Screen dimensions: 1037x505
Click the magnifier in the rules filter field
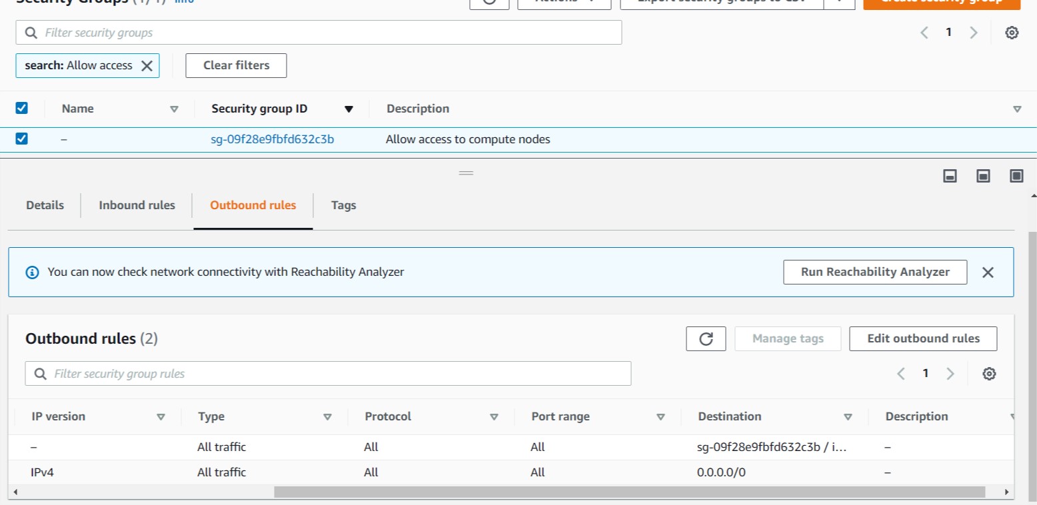click(x=40, y=373)
